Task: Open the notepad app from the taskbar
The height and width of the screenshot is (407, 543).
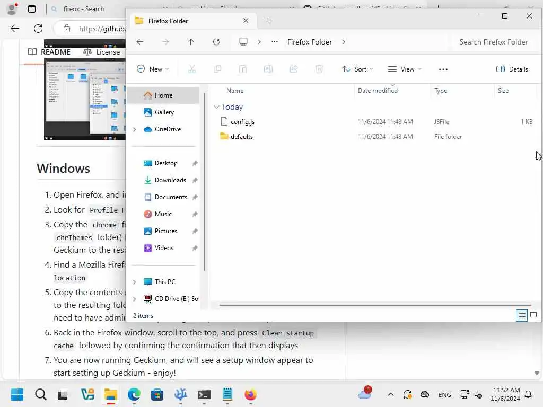Action: [227, 394]
